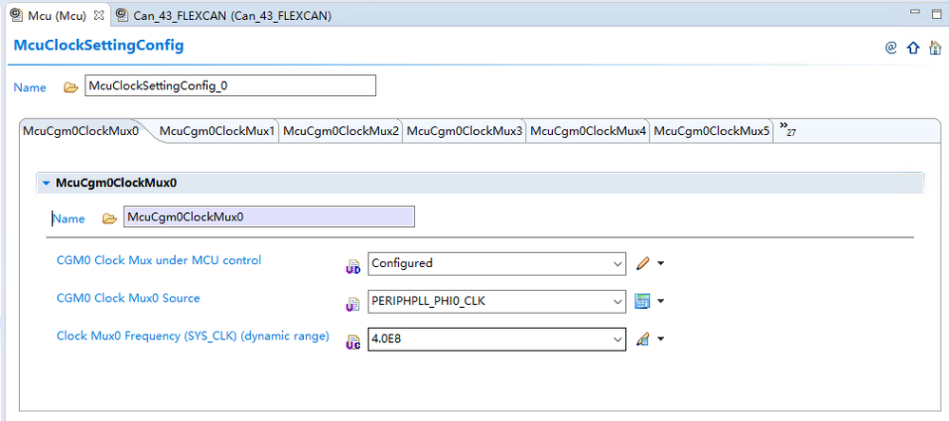Click folder icon beside McuCgm0ClockMux0 name field
The width and height of the screenshot is (949, 421).
tap(109, 218)
